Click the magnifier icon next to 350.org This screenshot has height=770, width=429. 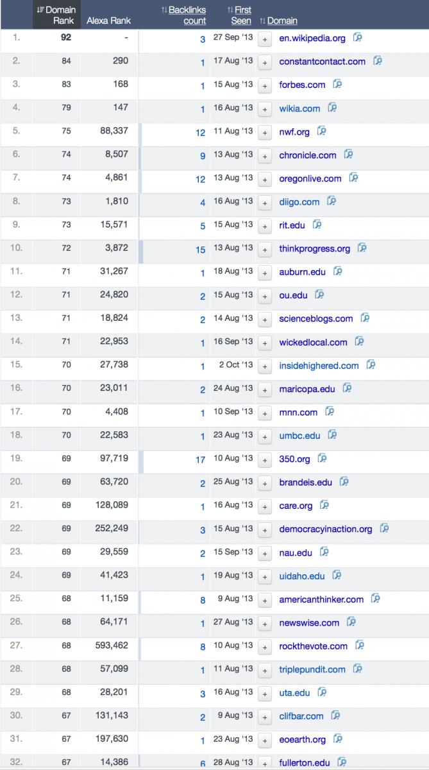tap(323, 458)
